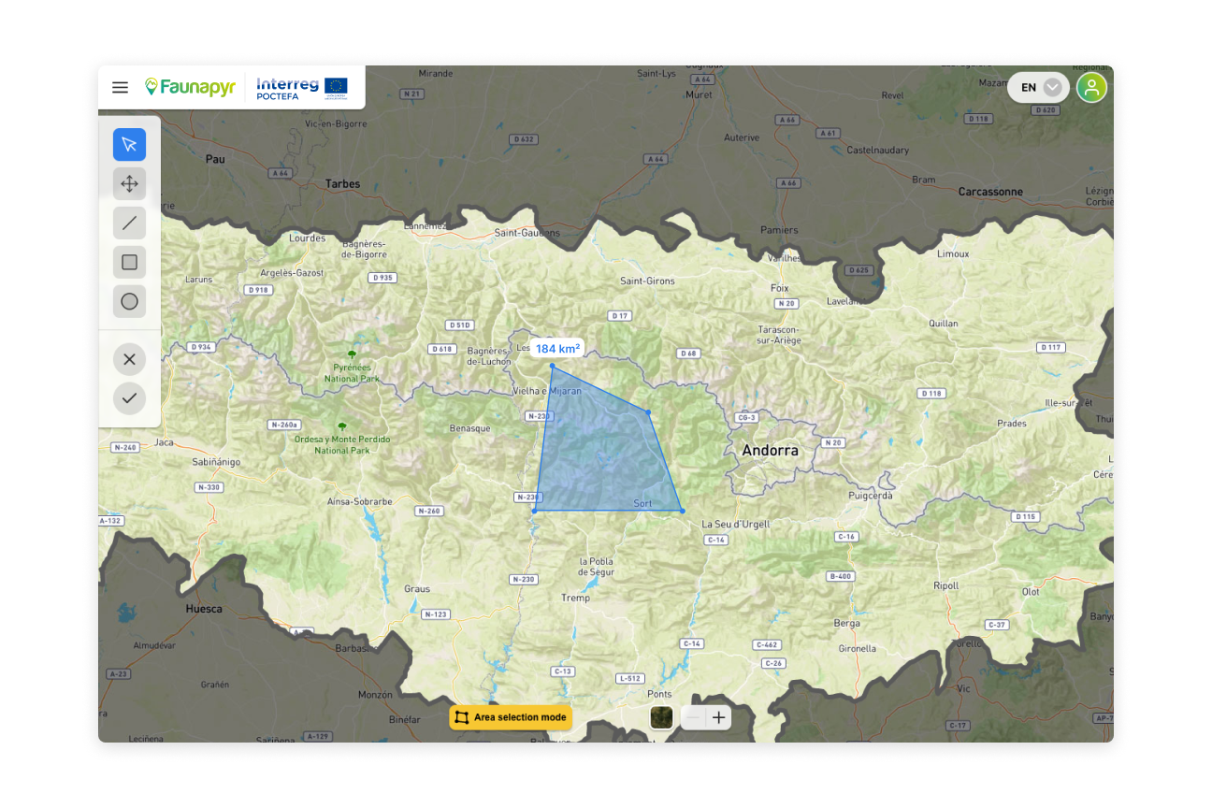This screenshot has height=808, width=1212.
Task: Click the Ripoll town label
Action: tap(945, 585)
